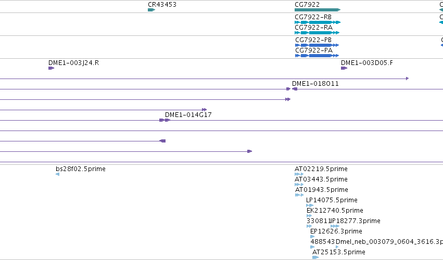Click the purple BAC double arrow below DME1-018O11
443x260 pixels.
click(288, 99)
